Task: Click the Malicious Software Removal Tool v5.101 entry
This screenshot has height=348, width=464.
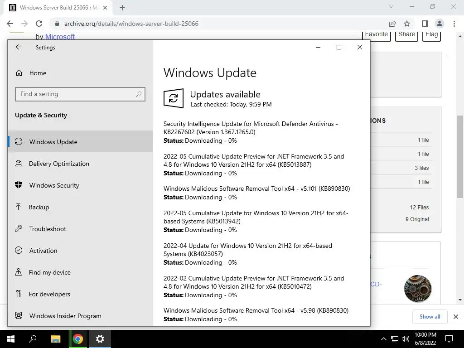Action: click(257, 193)
